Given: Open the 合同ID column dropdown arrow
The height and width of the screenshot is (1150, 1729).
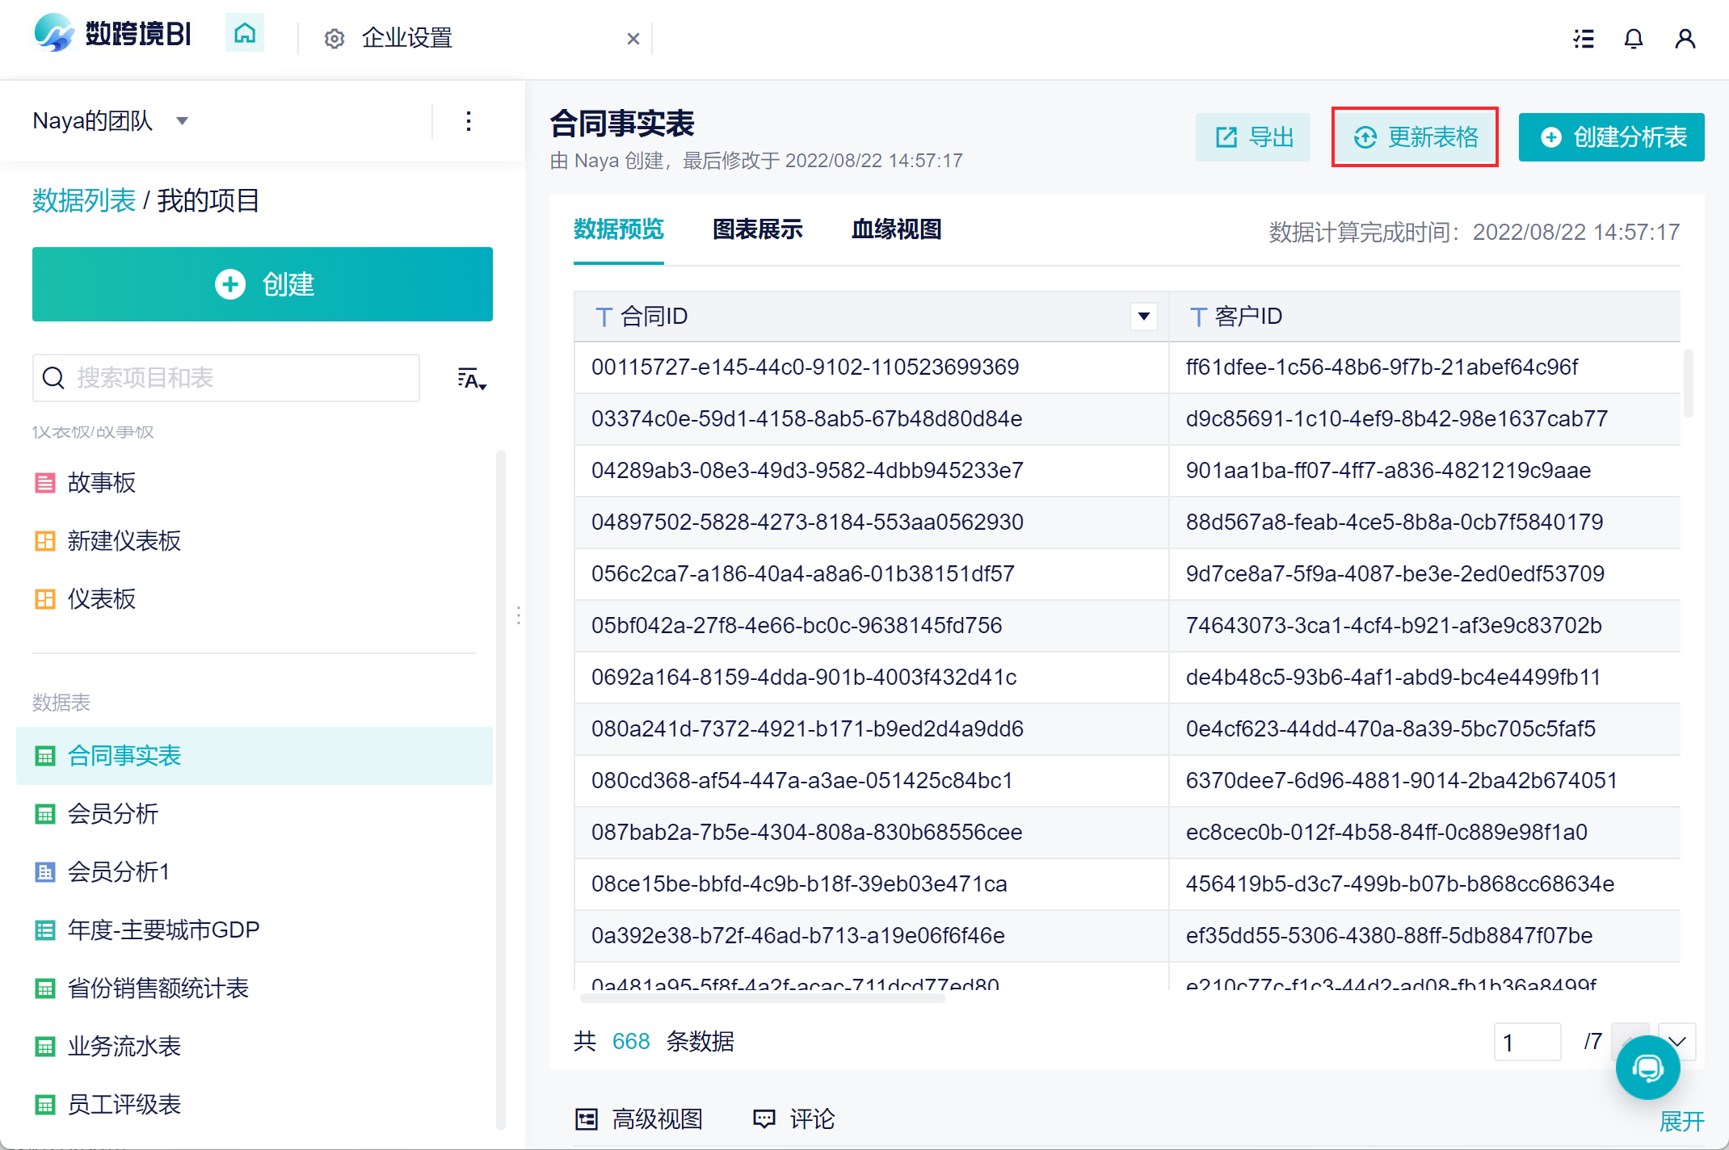Looking at the screenshot, I should point(1143,317).
